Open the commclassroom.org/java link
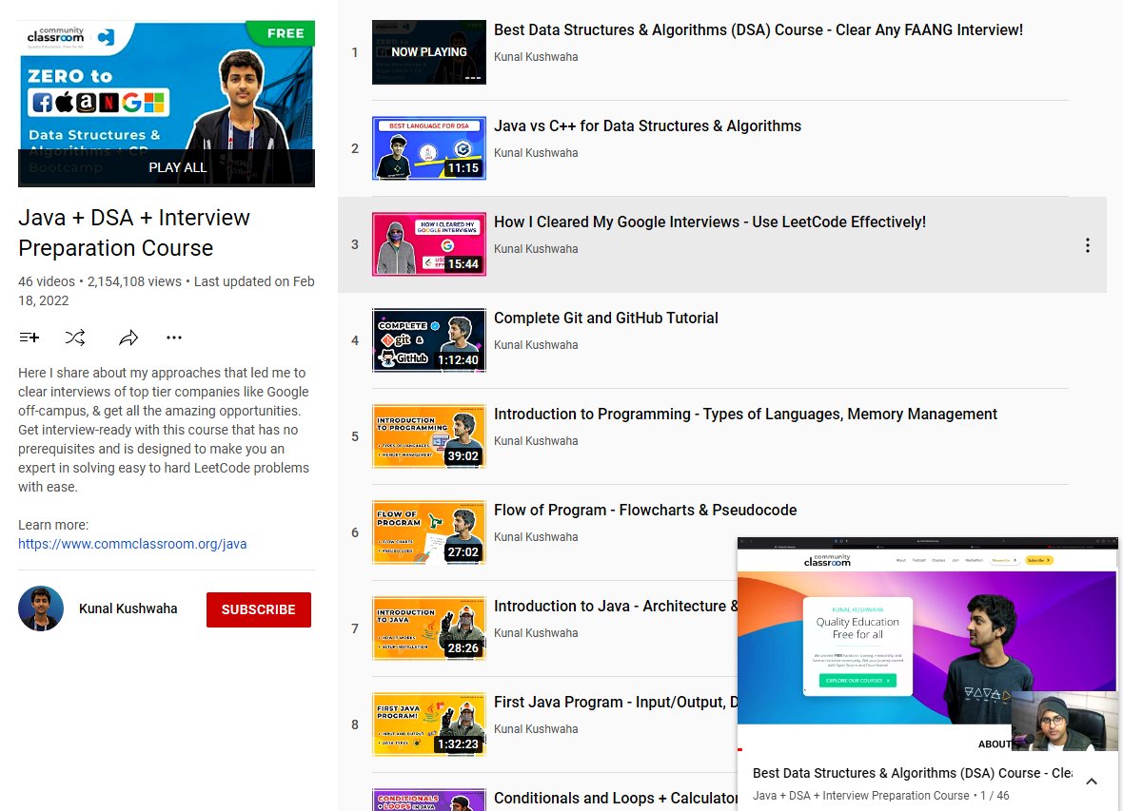 coord(132,544)
